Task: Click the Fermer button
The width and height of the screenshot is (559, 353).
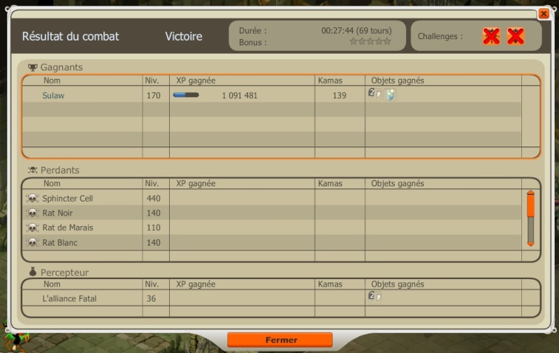Action: 280,340
